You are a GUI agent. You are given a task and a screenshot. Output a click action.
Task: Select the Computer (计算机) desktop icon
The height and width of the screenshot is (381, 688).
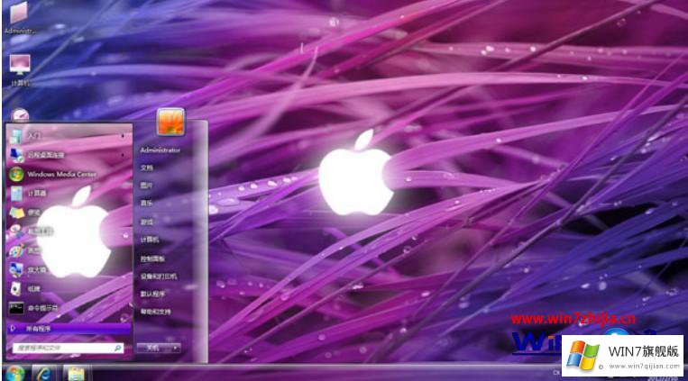20,70
